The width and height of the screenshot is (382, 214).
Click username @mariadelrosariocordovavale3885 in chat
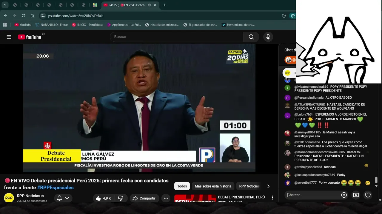point(320,152)
